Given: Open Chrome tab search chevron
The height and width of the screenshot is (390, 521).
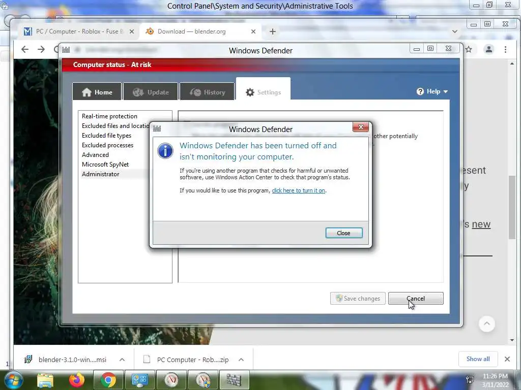Looking at the screenshot, I should pyautogui.click(x=454, y=31).
